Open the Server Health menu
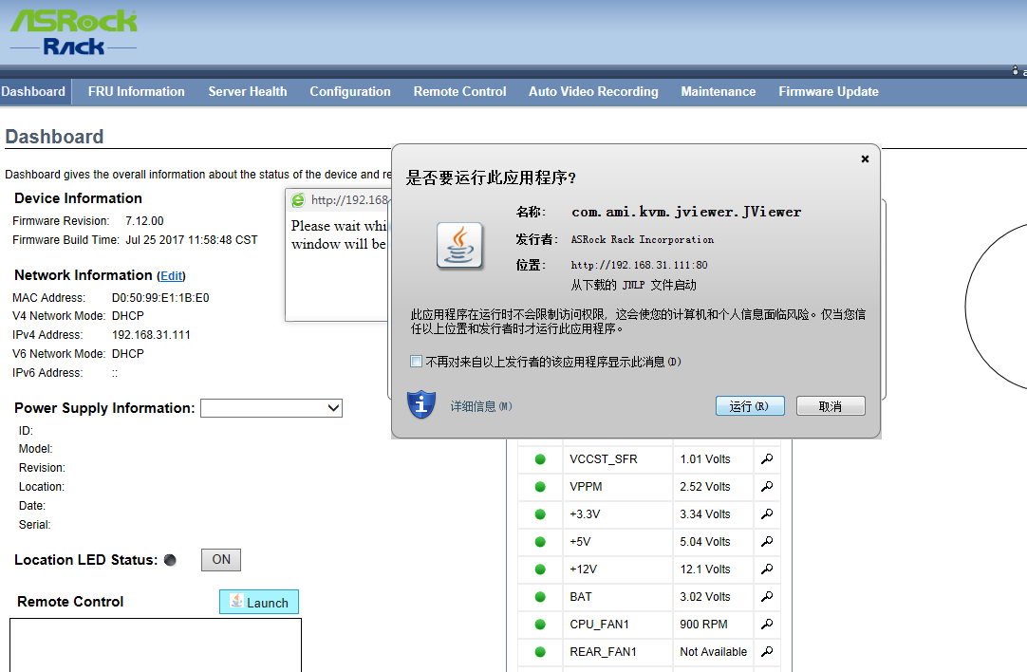This screenshot has height=672, width=1027. pos(248,92)
